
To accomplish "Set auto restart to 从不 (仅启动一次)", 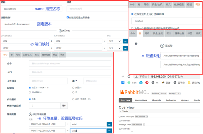I will click(73, 99).
